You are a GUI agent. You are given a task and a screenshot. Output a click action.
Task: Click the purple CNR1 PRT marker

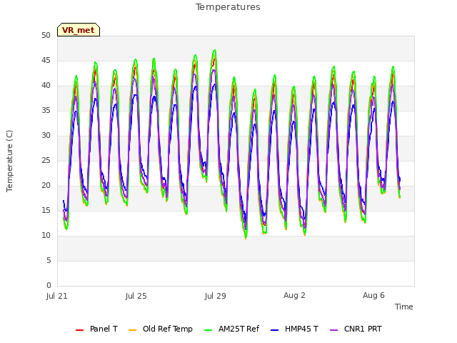[333, 330]
